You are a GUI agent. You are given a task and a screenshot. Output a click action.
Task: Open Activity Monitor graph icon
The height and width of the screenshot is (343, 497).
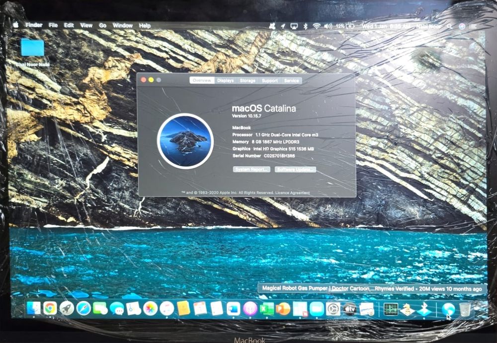(x=391, y=309)
